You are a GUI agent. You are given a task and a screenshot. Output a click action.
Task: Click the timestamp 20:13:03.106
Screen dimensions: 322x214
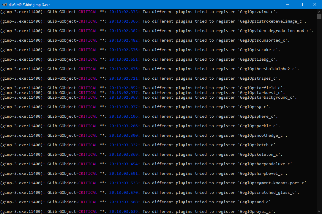tap(123, 116)
